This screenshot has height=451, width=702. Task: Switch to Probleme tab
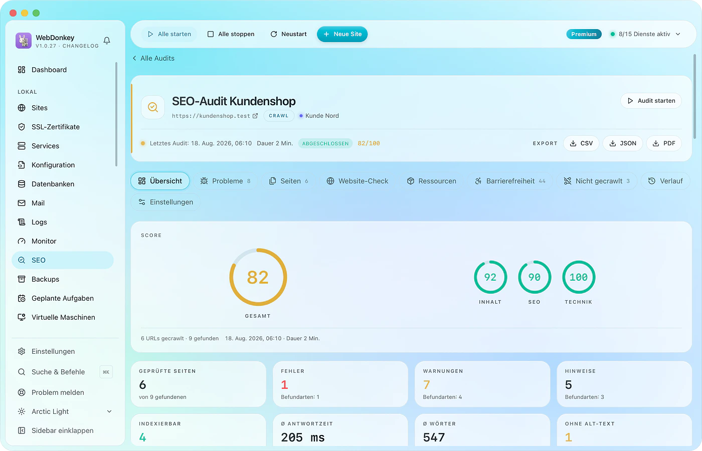click(x=225, y=181)
